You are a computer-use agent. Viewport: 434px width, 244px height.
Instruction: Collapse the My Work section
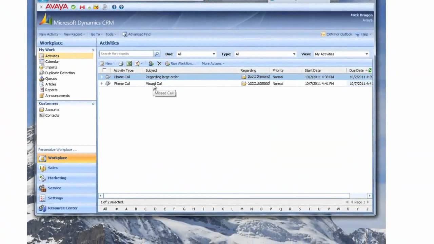tap(93, 50)
